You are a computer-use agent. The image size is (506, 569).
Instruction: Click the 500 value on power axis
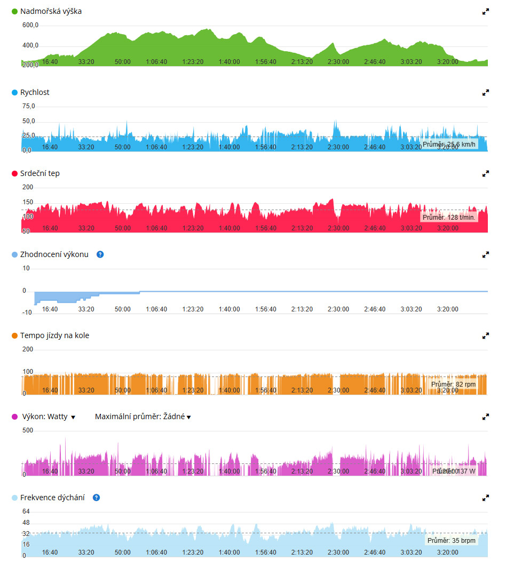pyautogui.click(x=28, y=430)
